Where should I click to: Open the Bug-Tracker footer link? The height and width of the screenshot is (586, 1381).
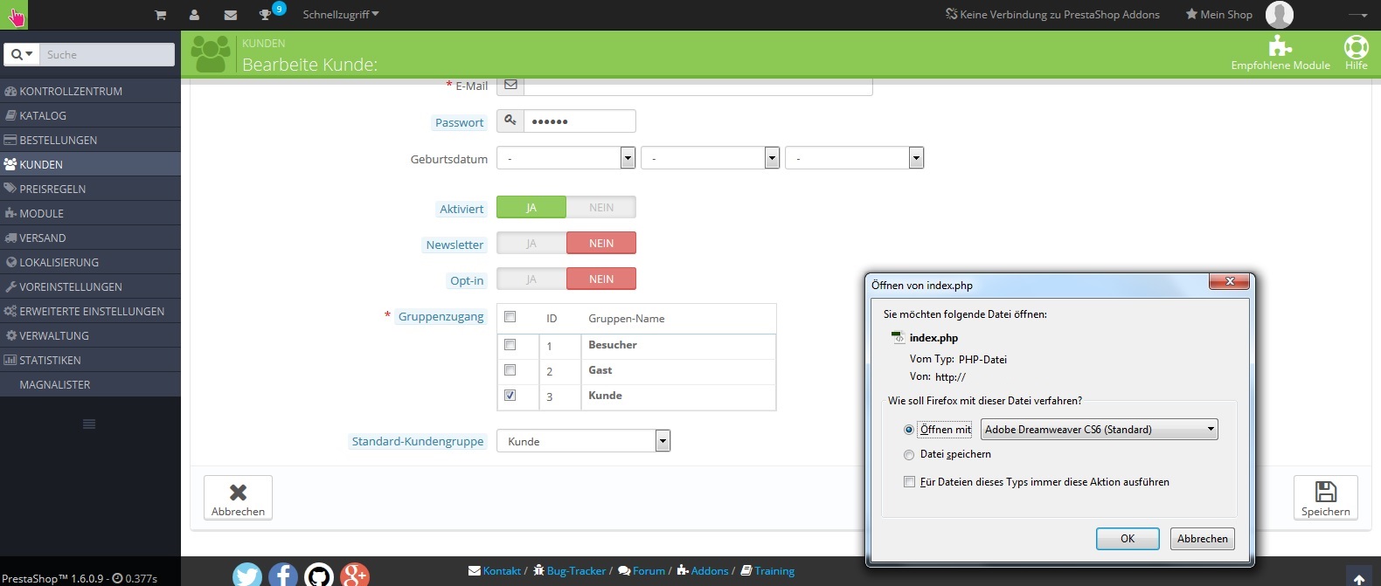(569, 571)
